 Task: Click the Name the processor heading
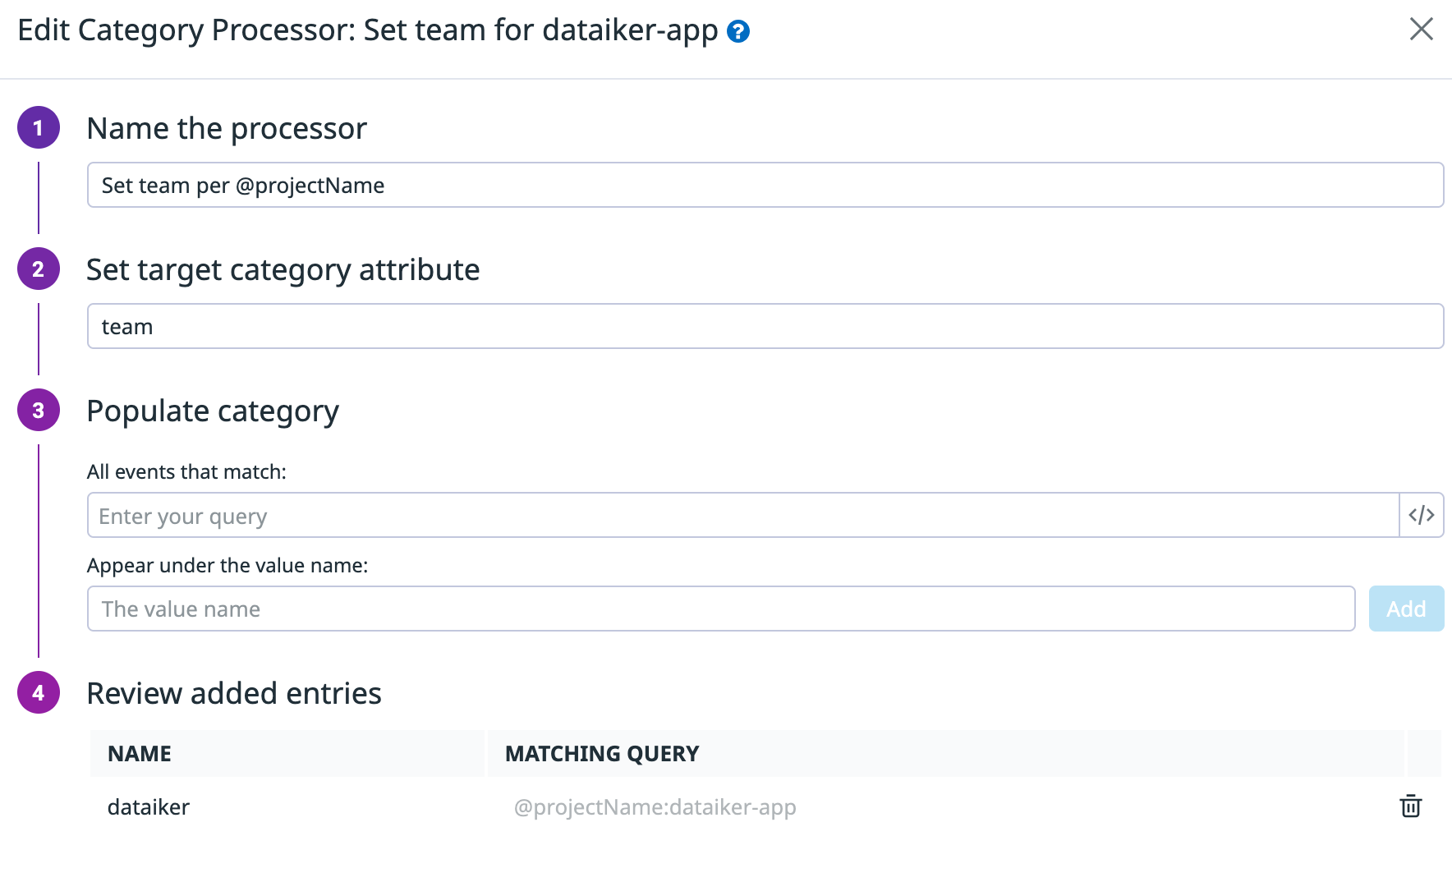pyautogui.click(x=227, y=129)
